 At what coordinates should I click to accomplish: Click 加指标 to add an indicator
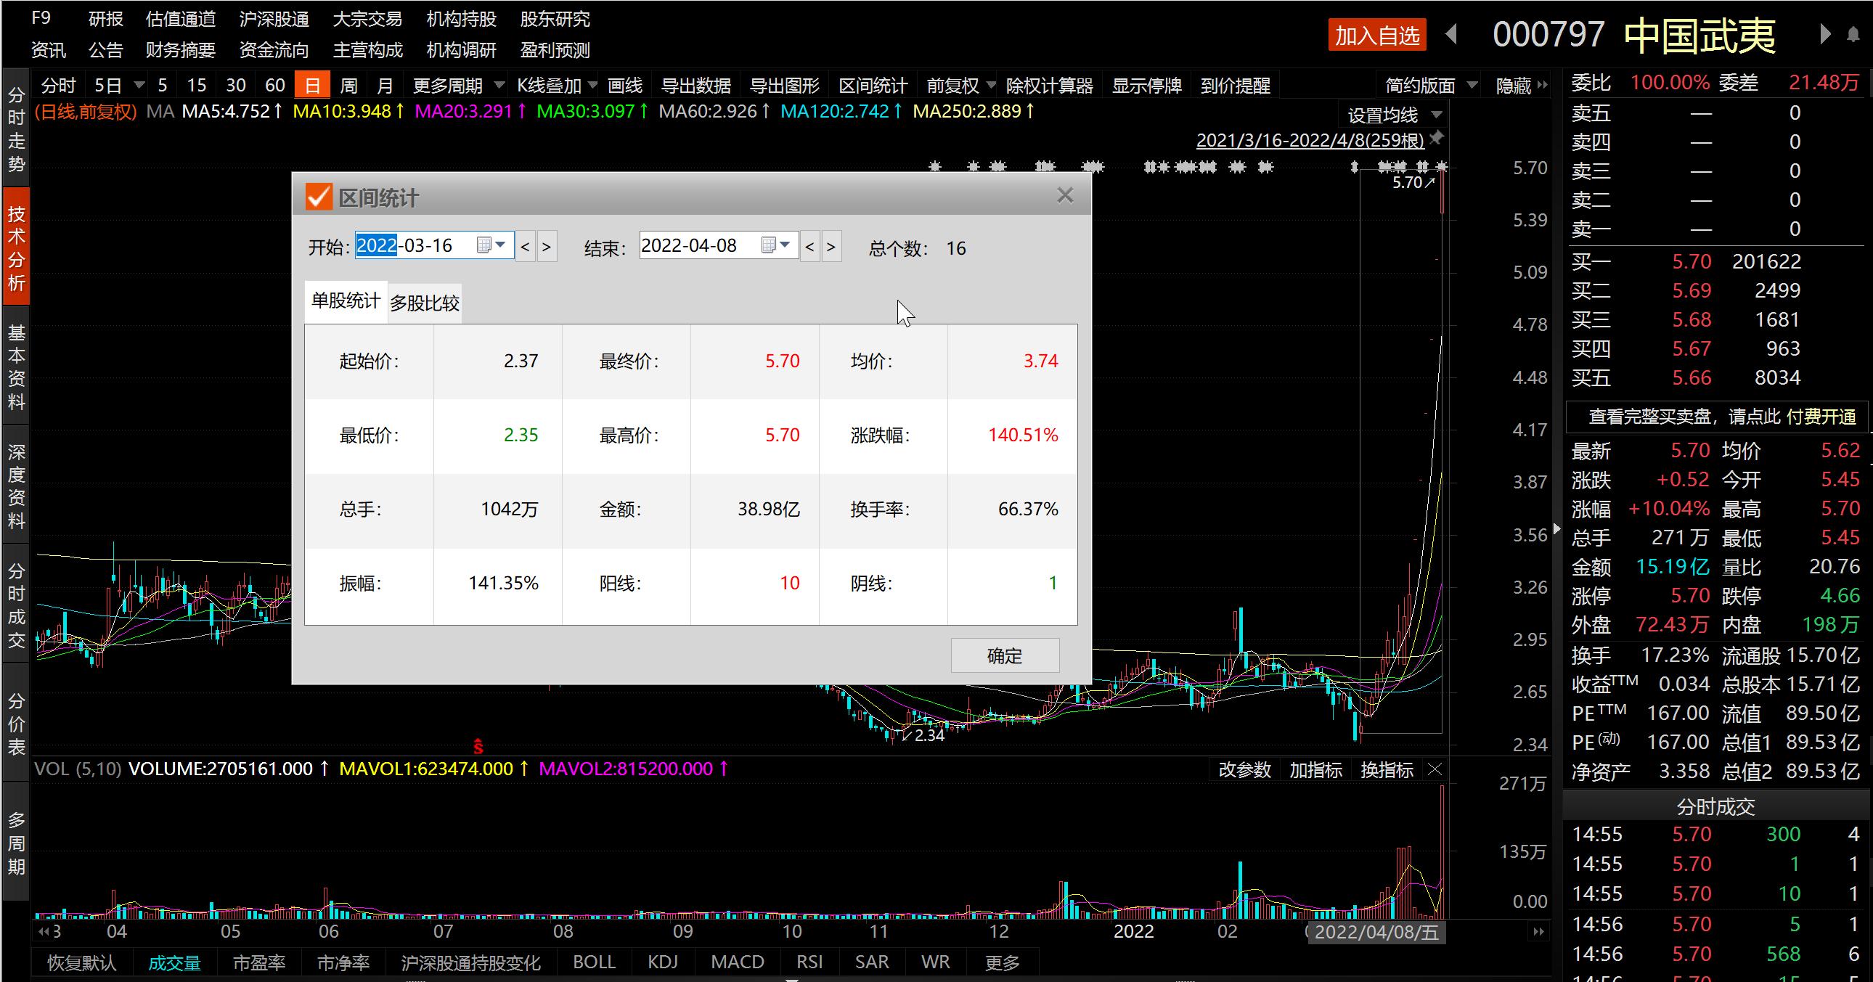(x=1316, y=770)
